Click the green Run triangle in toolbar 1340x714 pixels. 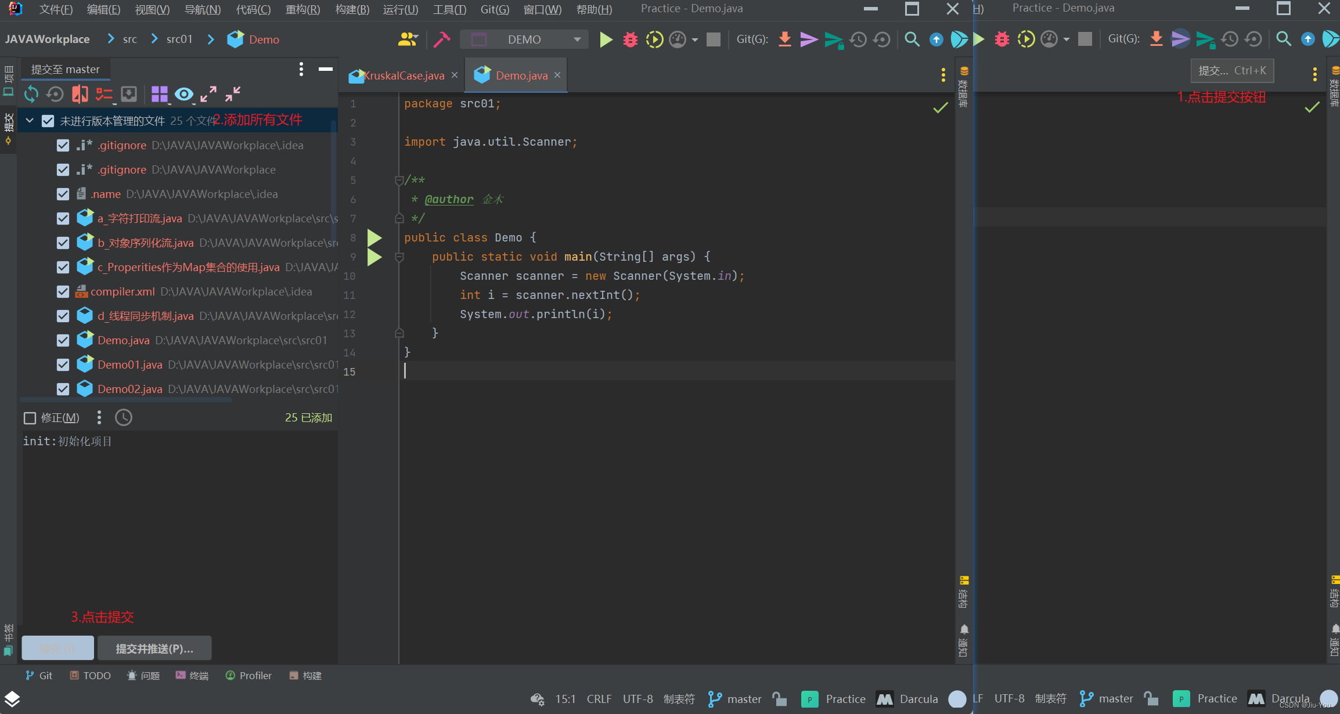point(606,39)
